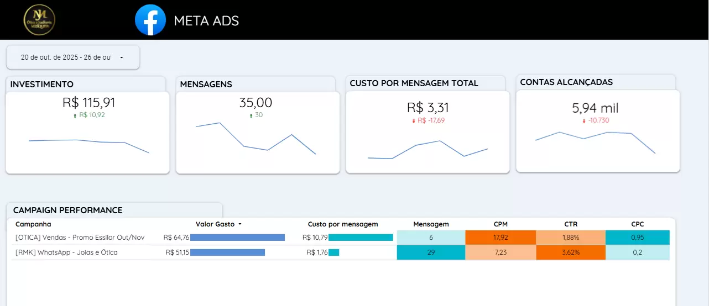Click the blue R$ 64,76 spend bar

(237, 238)
